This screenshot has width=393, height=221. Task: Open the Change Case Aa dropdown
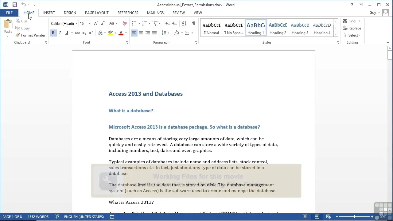coord(113,24)
